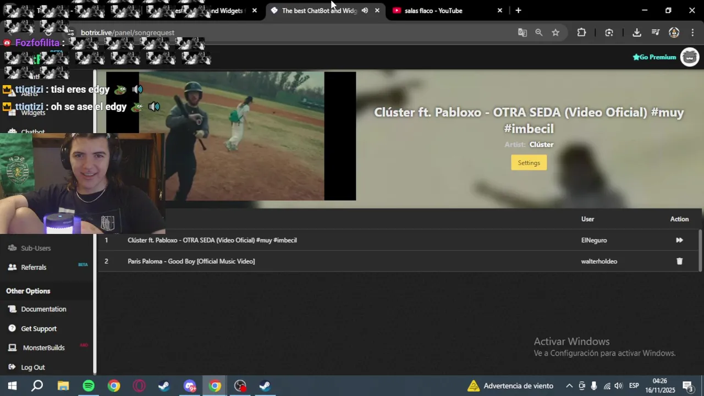Click the current song title heading

pos(529,120)
